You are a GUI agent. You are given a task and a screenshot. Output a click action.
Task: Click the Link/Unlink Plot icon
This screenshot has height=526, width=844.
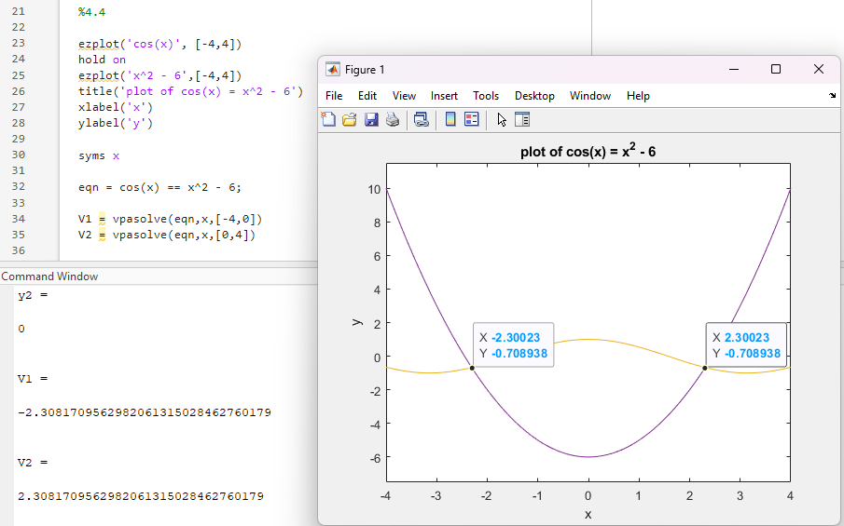click(422, 119)
